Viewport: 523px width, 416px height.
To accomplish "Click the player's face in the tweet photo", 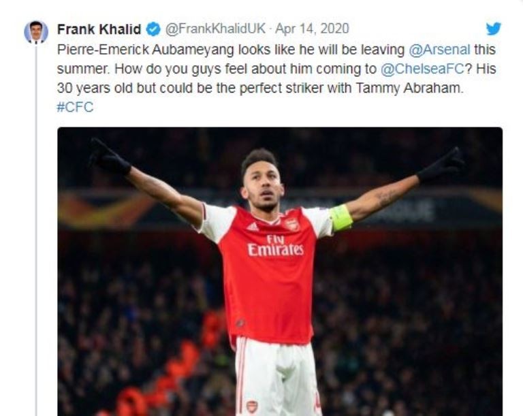I will pyautogui.click(x=261, y=182).
